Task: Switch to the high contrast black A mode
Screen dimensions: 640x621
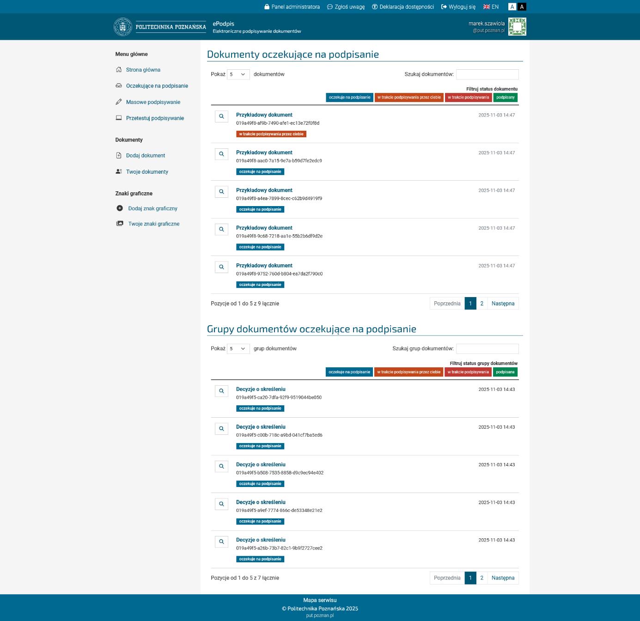Action: (522, 7)
